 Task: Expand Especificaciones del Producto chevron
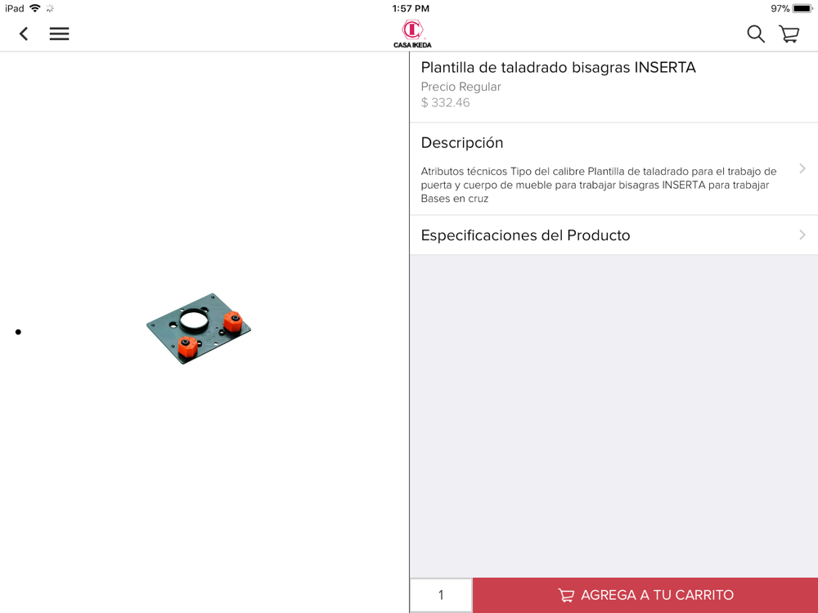[x=802, y=235]
